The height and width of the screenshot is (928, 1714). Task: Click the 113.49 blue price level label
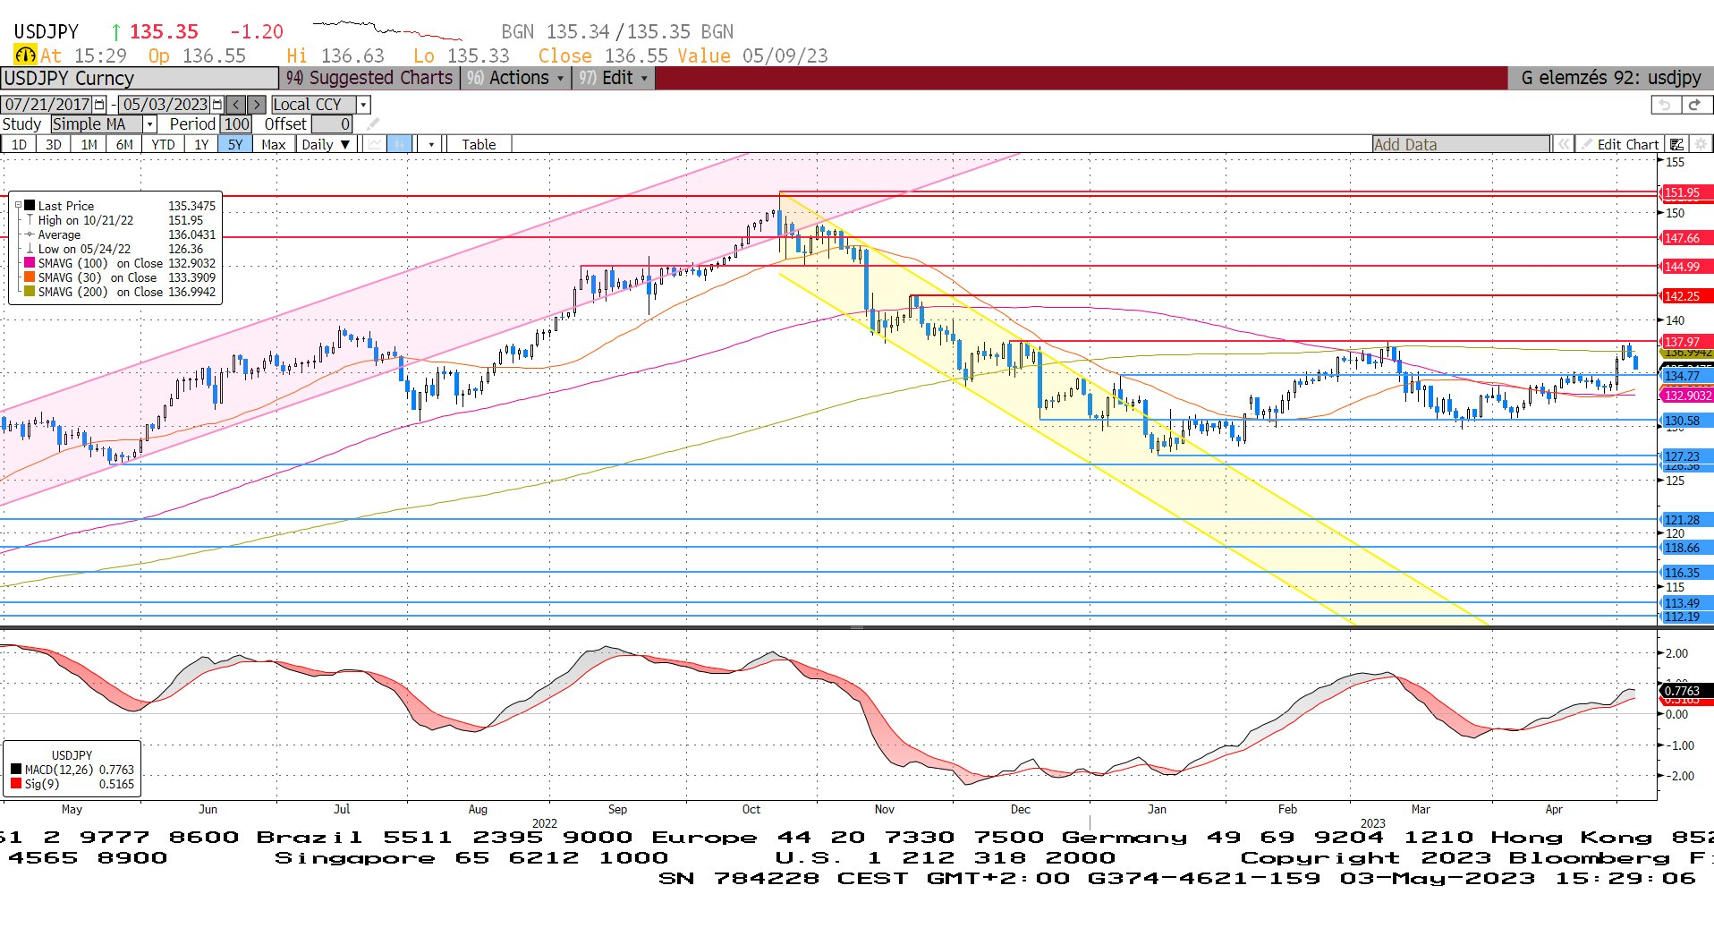coord(1686,603)
